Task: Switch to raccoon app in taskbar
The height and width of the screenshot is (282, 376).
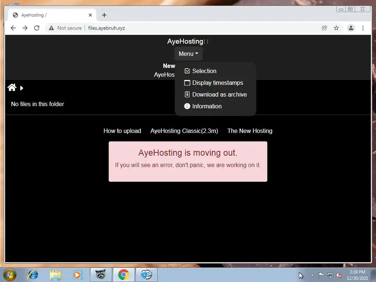Action: click(101, 275)
